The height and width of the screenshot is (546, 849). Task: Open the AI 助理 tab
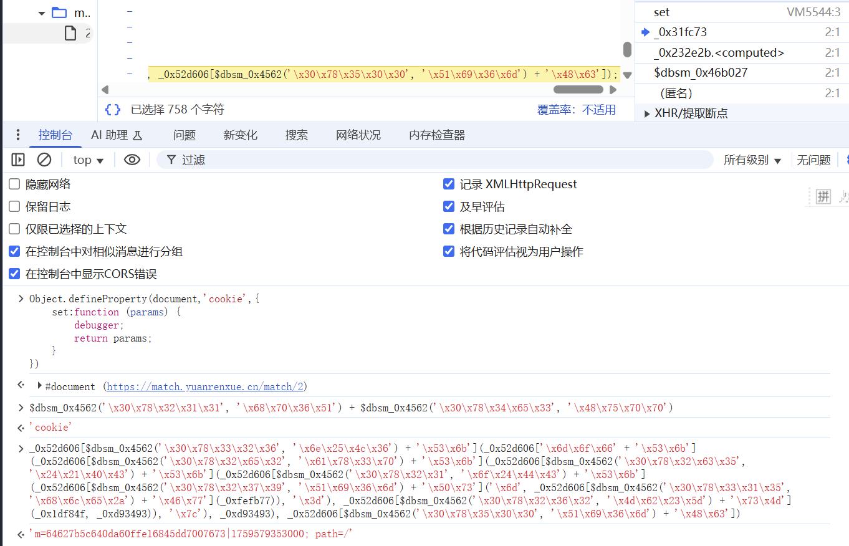click(117, 135)
